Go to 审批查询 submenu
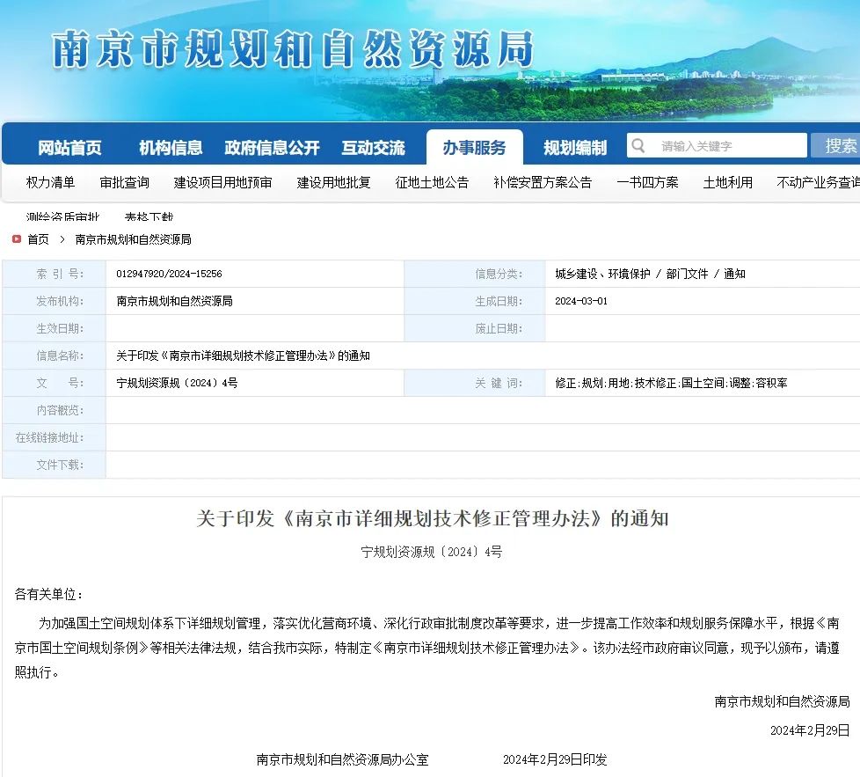Screen dimensions: 860x777 (125, 182)
